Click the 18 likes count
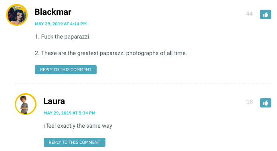The width and height of the screenshot is (277, 151). pos(249,102)
